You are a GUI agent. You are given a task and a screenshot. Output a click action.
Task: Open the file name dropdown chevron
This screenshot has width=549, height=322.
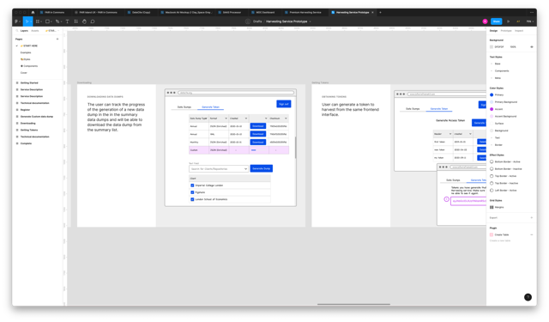pyautogui.click(x=311, y=21)
